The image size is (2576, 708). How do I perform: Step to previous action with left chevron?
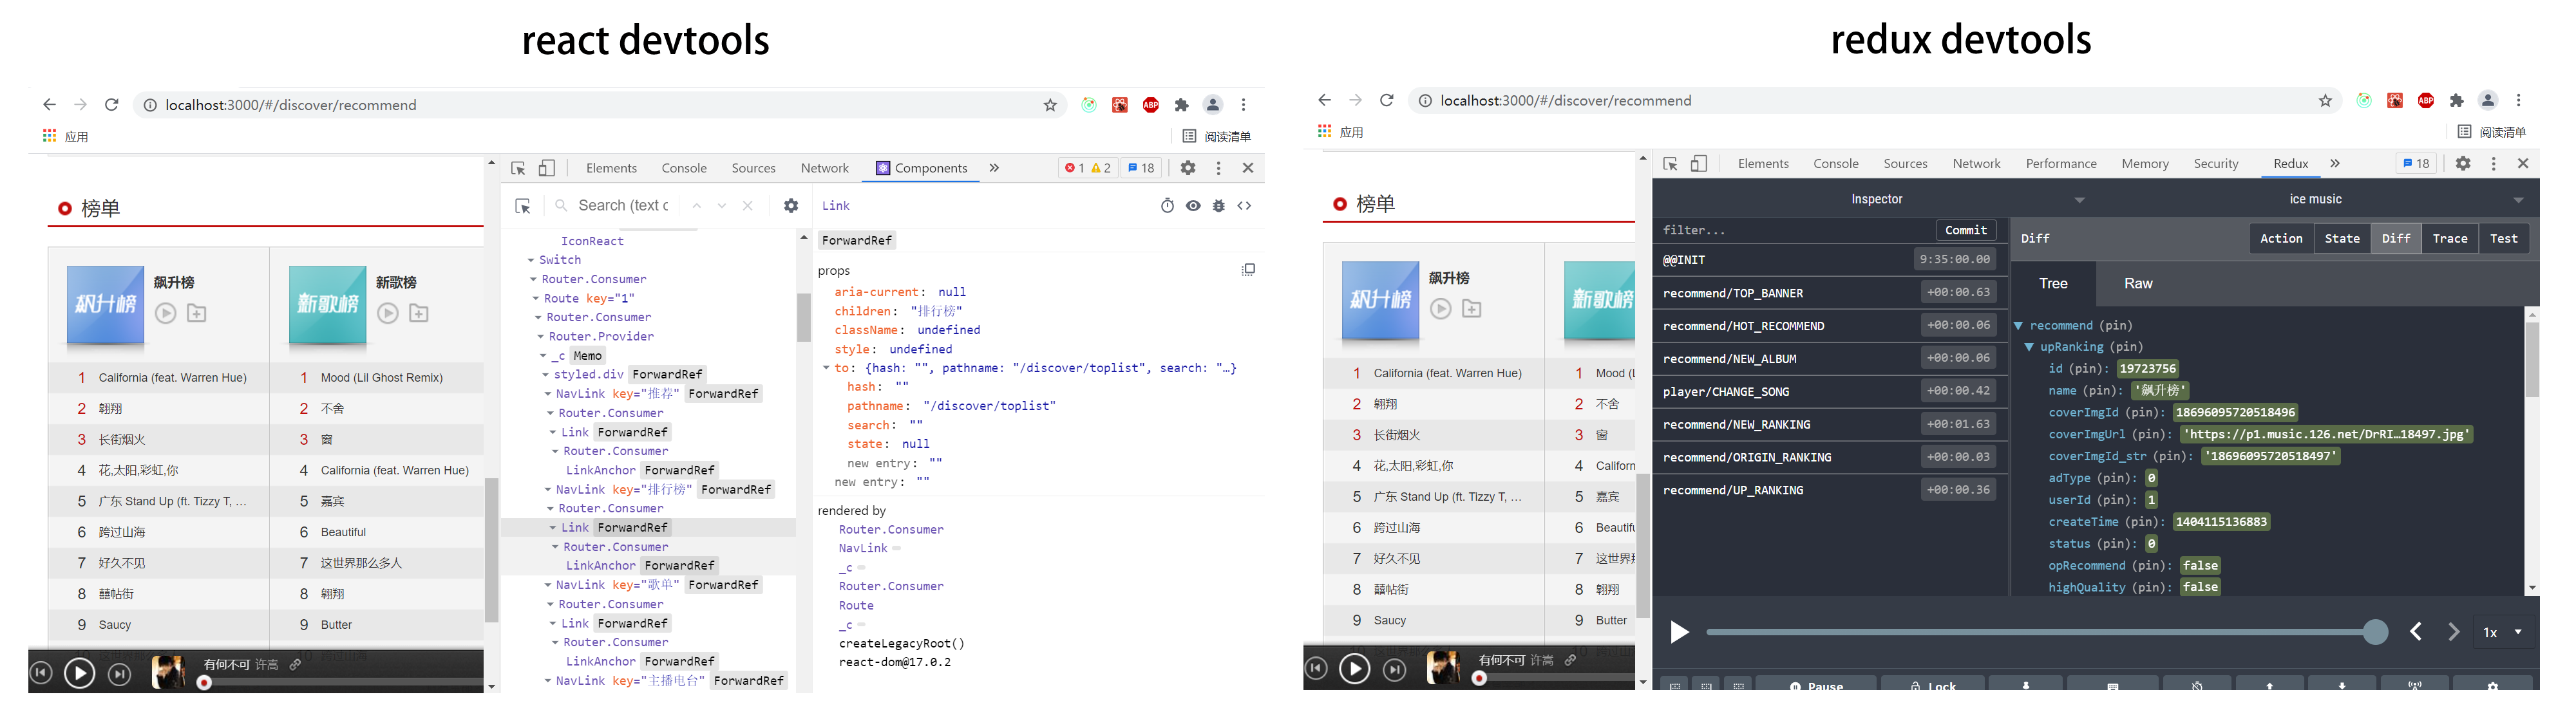pyautogui.click(x=2416, y=632)
